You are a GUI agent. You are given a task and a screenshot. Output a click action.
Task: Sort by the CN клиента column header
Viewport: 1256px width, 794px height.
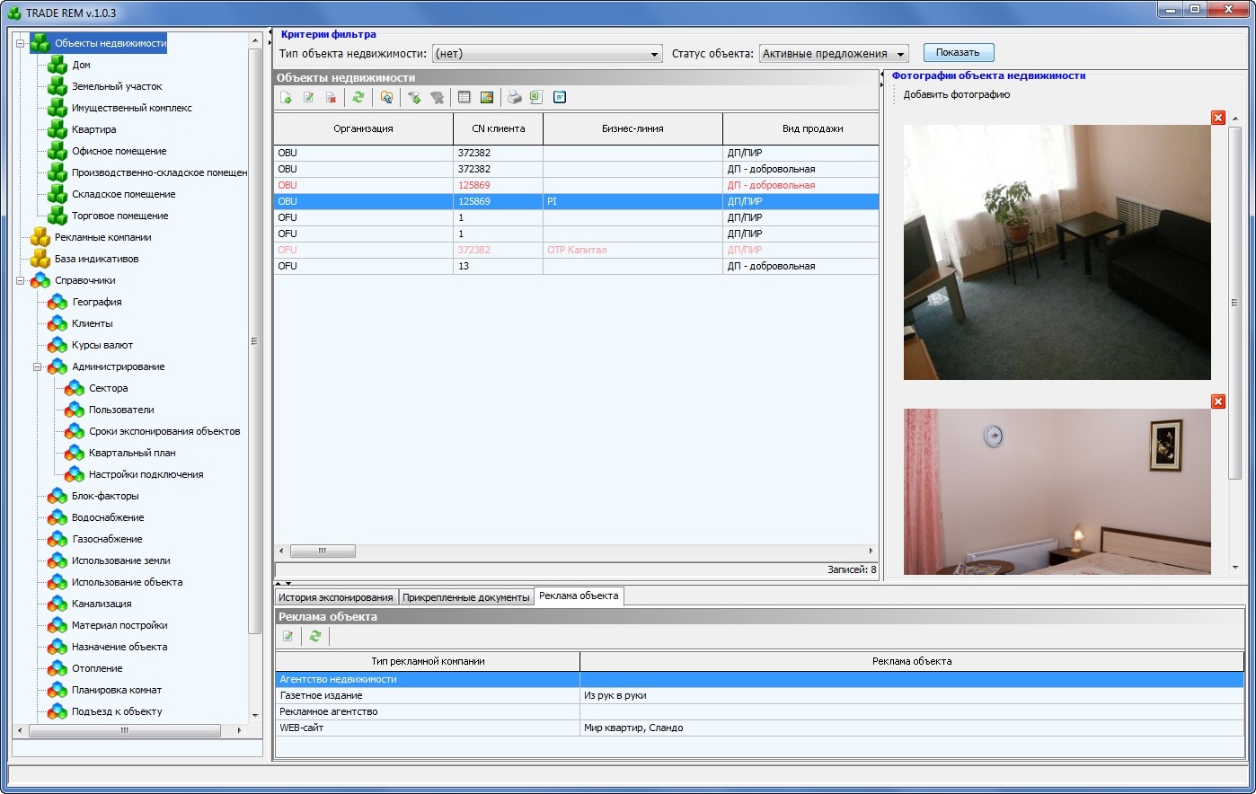tap(499, 128)
